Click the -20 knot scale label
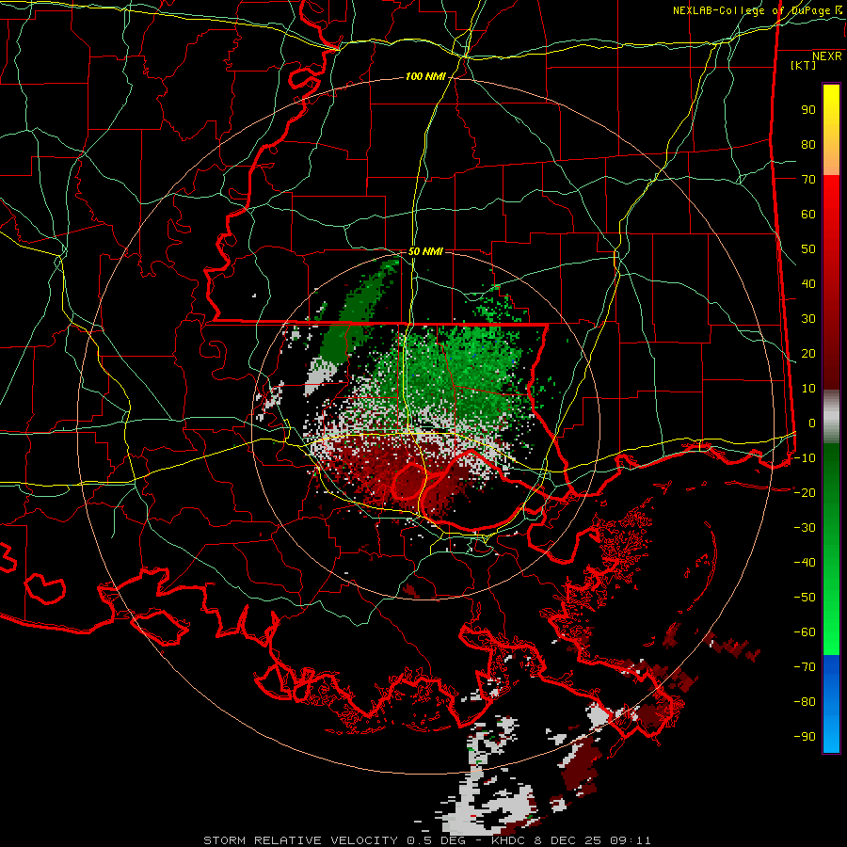The width and height of the screenshot is (847, 847). click(805, 493)
